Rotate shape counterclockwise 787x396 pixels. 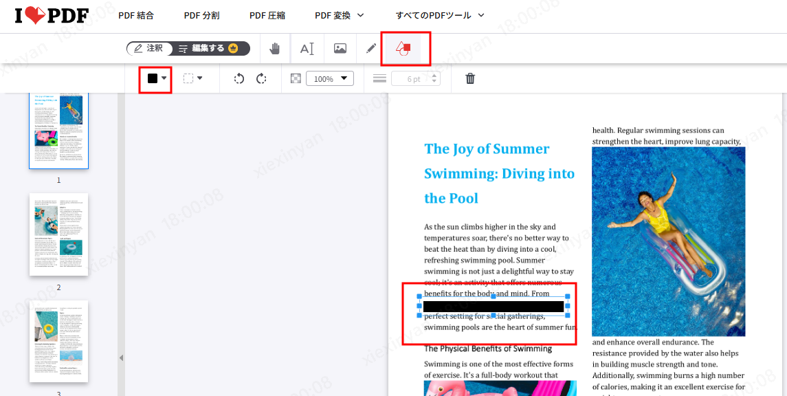pyautogui.click(x=239, y=79)
